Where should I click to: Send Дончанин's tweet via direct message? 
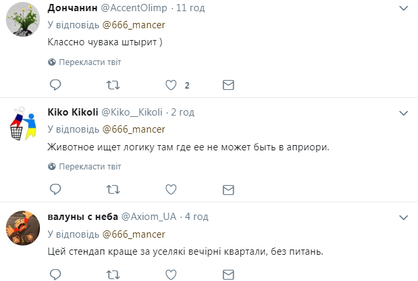(228, 85)
